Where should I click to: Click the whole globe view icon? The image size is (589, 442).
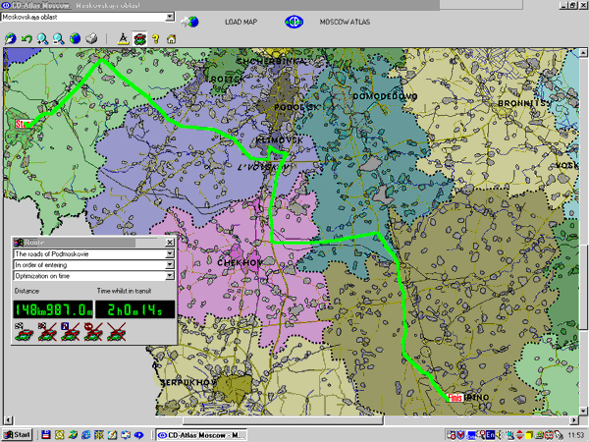coord(76,38)
